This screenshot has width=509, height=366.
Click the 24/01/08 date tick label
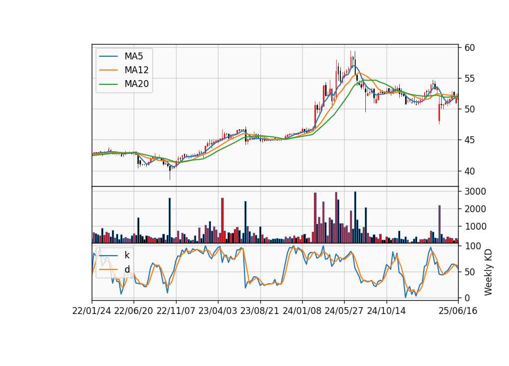302,311
